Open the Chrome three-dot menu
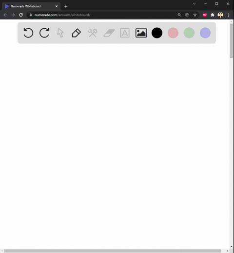This screenshot has height=253, width=234. pyautogui.click(x=228, y=15)
